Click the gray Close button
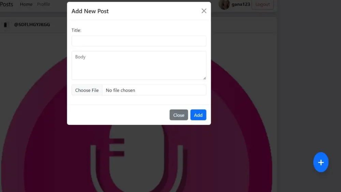 (179, 115)
